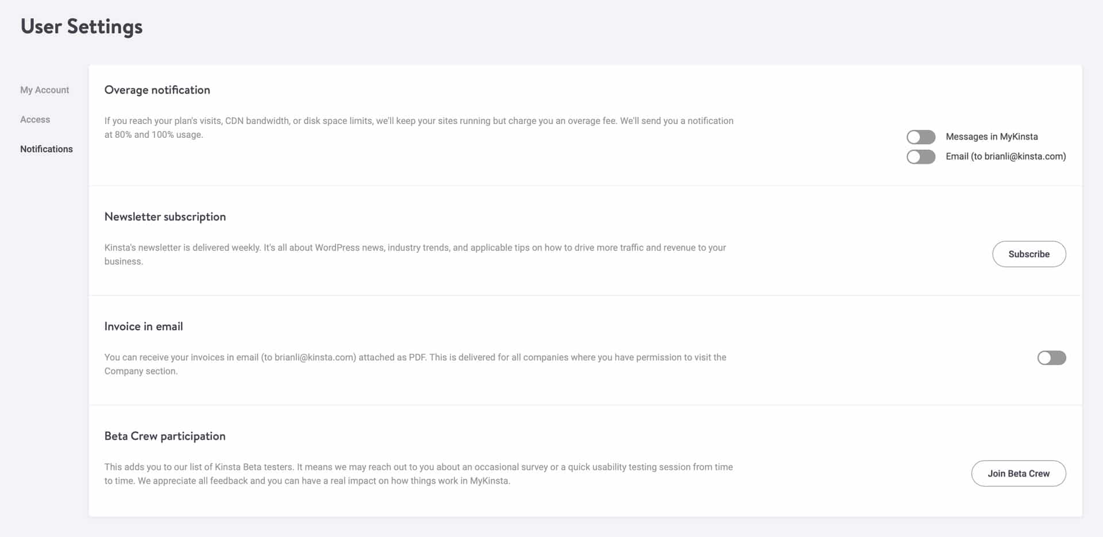
Task: Open the My Account settings tab
Action: pyautogui.click(x=44, y=90)
